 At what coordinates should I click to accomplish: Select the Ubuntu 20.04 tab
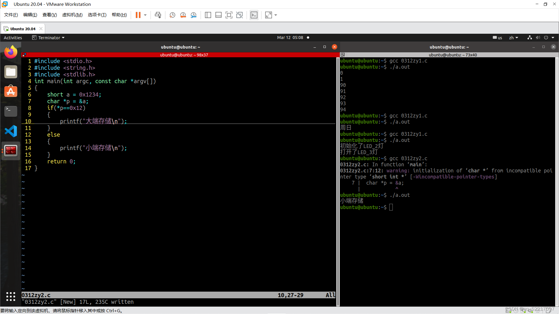point(23,29)
